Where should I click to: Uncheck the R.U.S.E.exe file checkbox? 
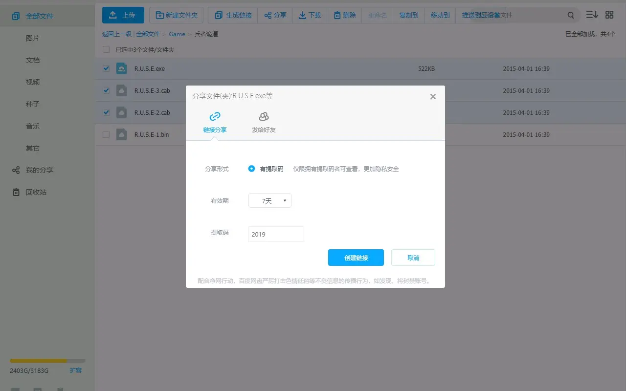106,68
